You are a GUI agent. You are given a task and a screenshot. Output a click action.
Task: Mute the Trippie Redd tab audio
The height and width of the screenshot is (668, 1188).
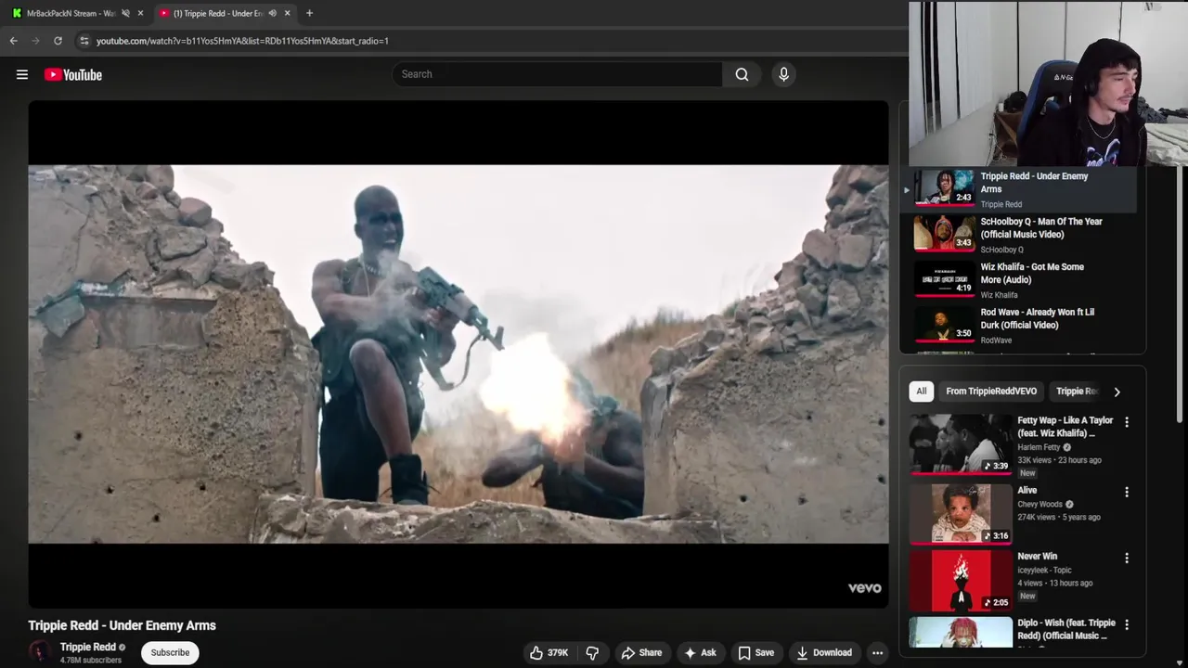point(272,13)
